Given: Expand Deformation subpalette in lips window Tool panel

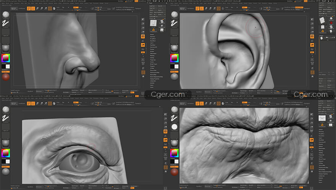Looking at the screenshot, I should 321,148.
